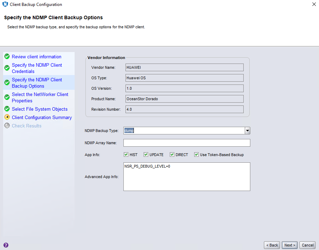Click the Advanced App Info label
The width and height of the screenshot is (319, 250).
click(101, 177)
